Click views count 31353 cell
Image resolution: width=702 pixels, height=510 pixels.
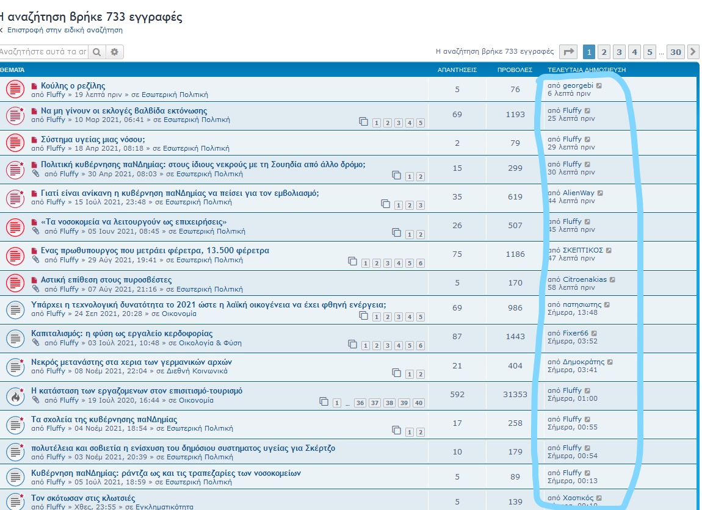(515, 394)
